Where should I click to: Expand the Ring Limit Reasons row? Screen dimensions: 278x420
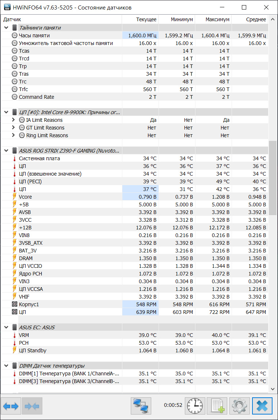coord(13,135)
